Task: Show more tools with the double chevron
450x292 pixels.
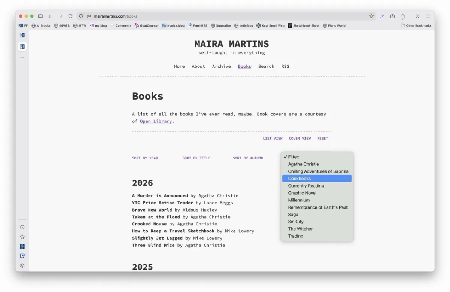Action: pos(418,16)
